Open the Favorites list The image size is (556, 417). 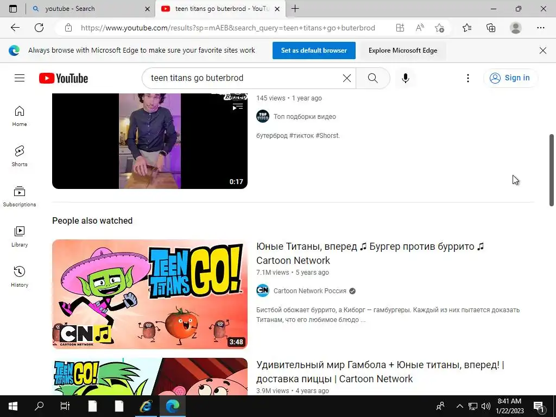tap(467, 28)
